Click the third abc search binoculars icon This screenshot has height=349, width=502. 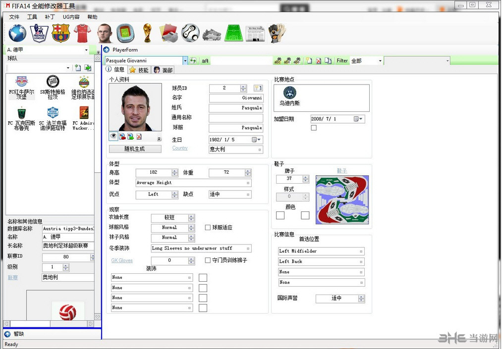297,60
